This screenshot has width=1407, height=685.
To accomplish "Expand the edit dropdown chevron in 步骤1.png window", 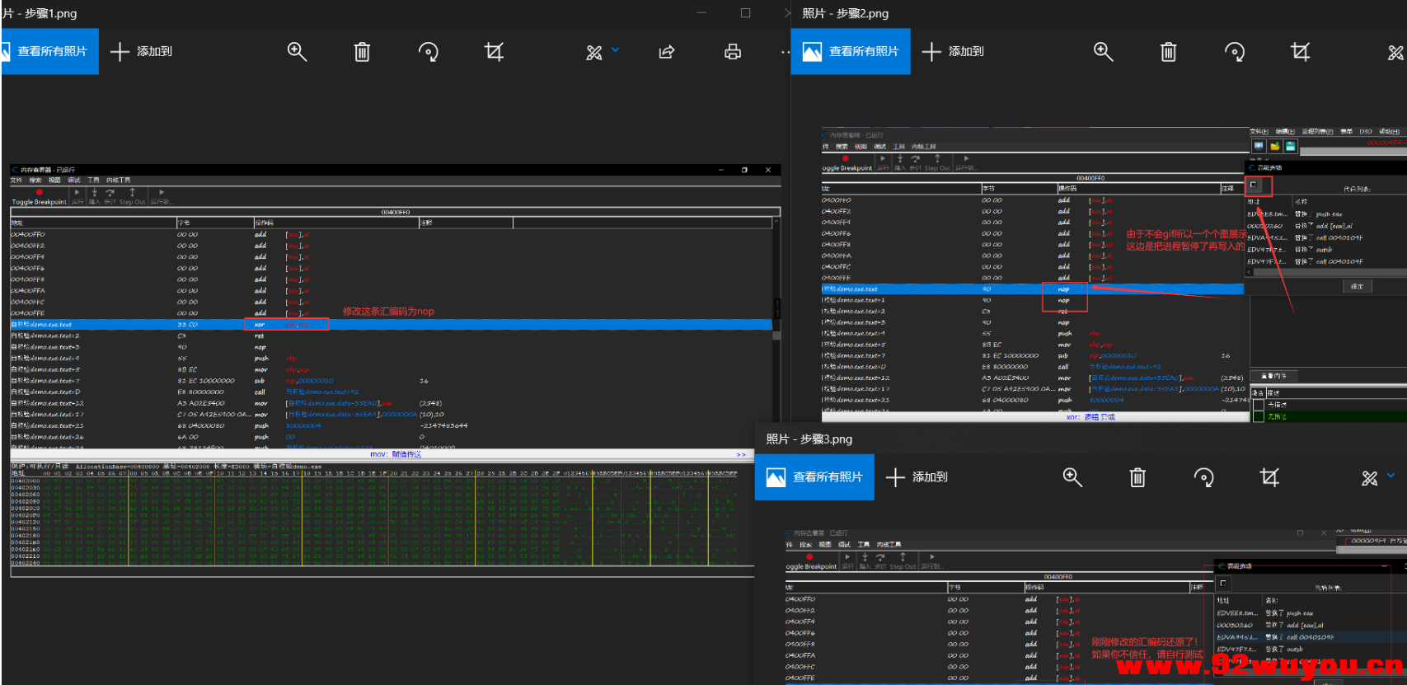I will [615, 50].
